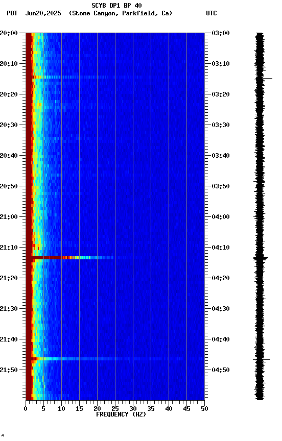The height and width of the screenshot is (441, 282).
Task: Click the 03:50 UTC time label
Action: point(221,186)
